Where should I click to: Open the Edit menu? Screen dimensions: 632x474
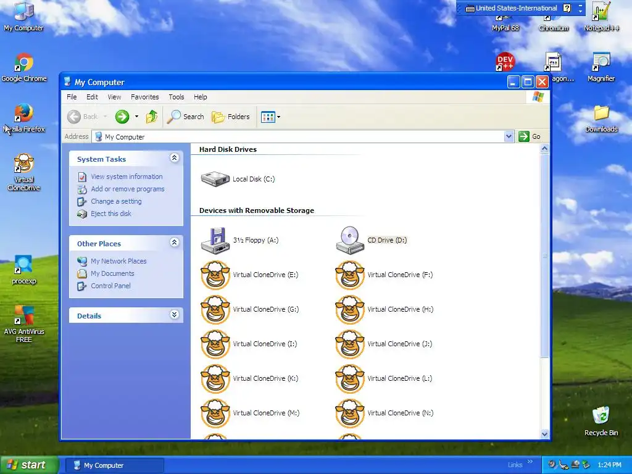pos(92,97)
